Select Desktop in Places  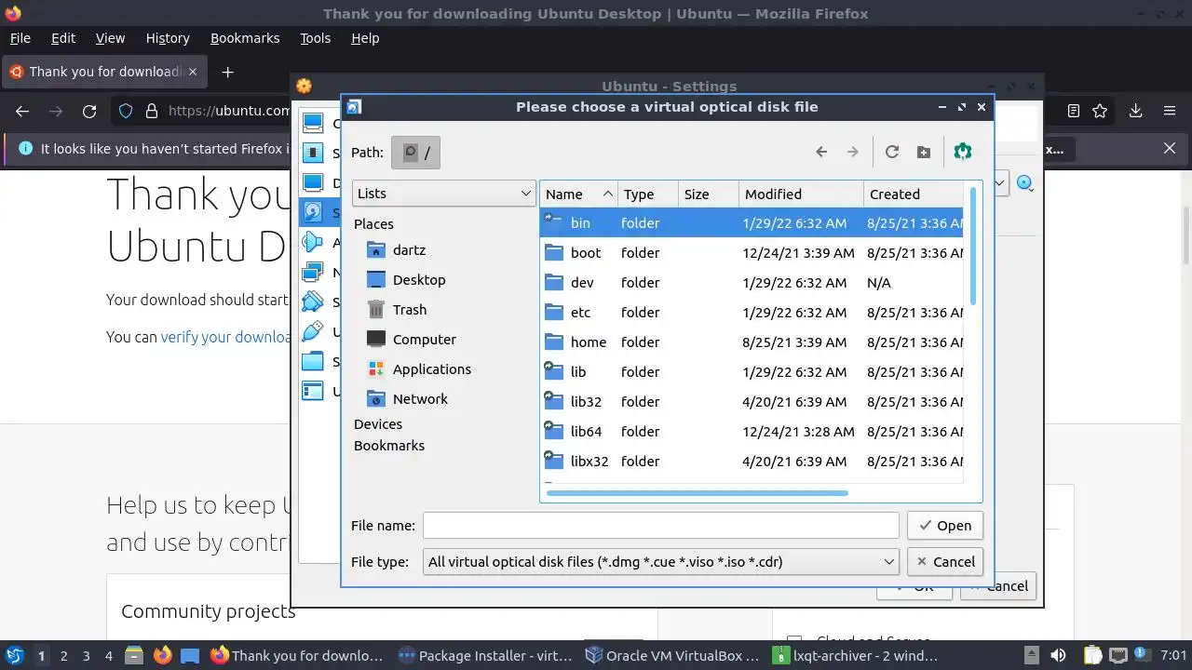pos(418,280)
